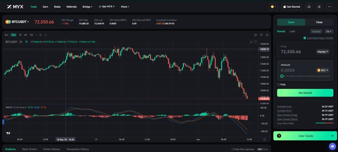Click the MYX logo
The height and width of the screenshot is (152, 338).
[x=15, y=7]
